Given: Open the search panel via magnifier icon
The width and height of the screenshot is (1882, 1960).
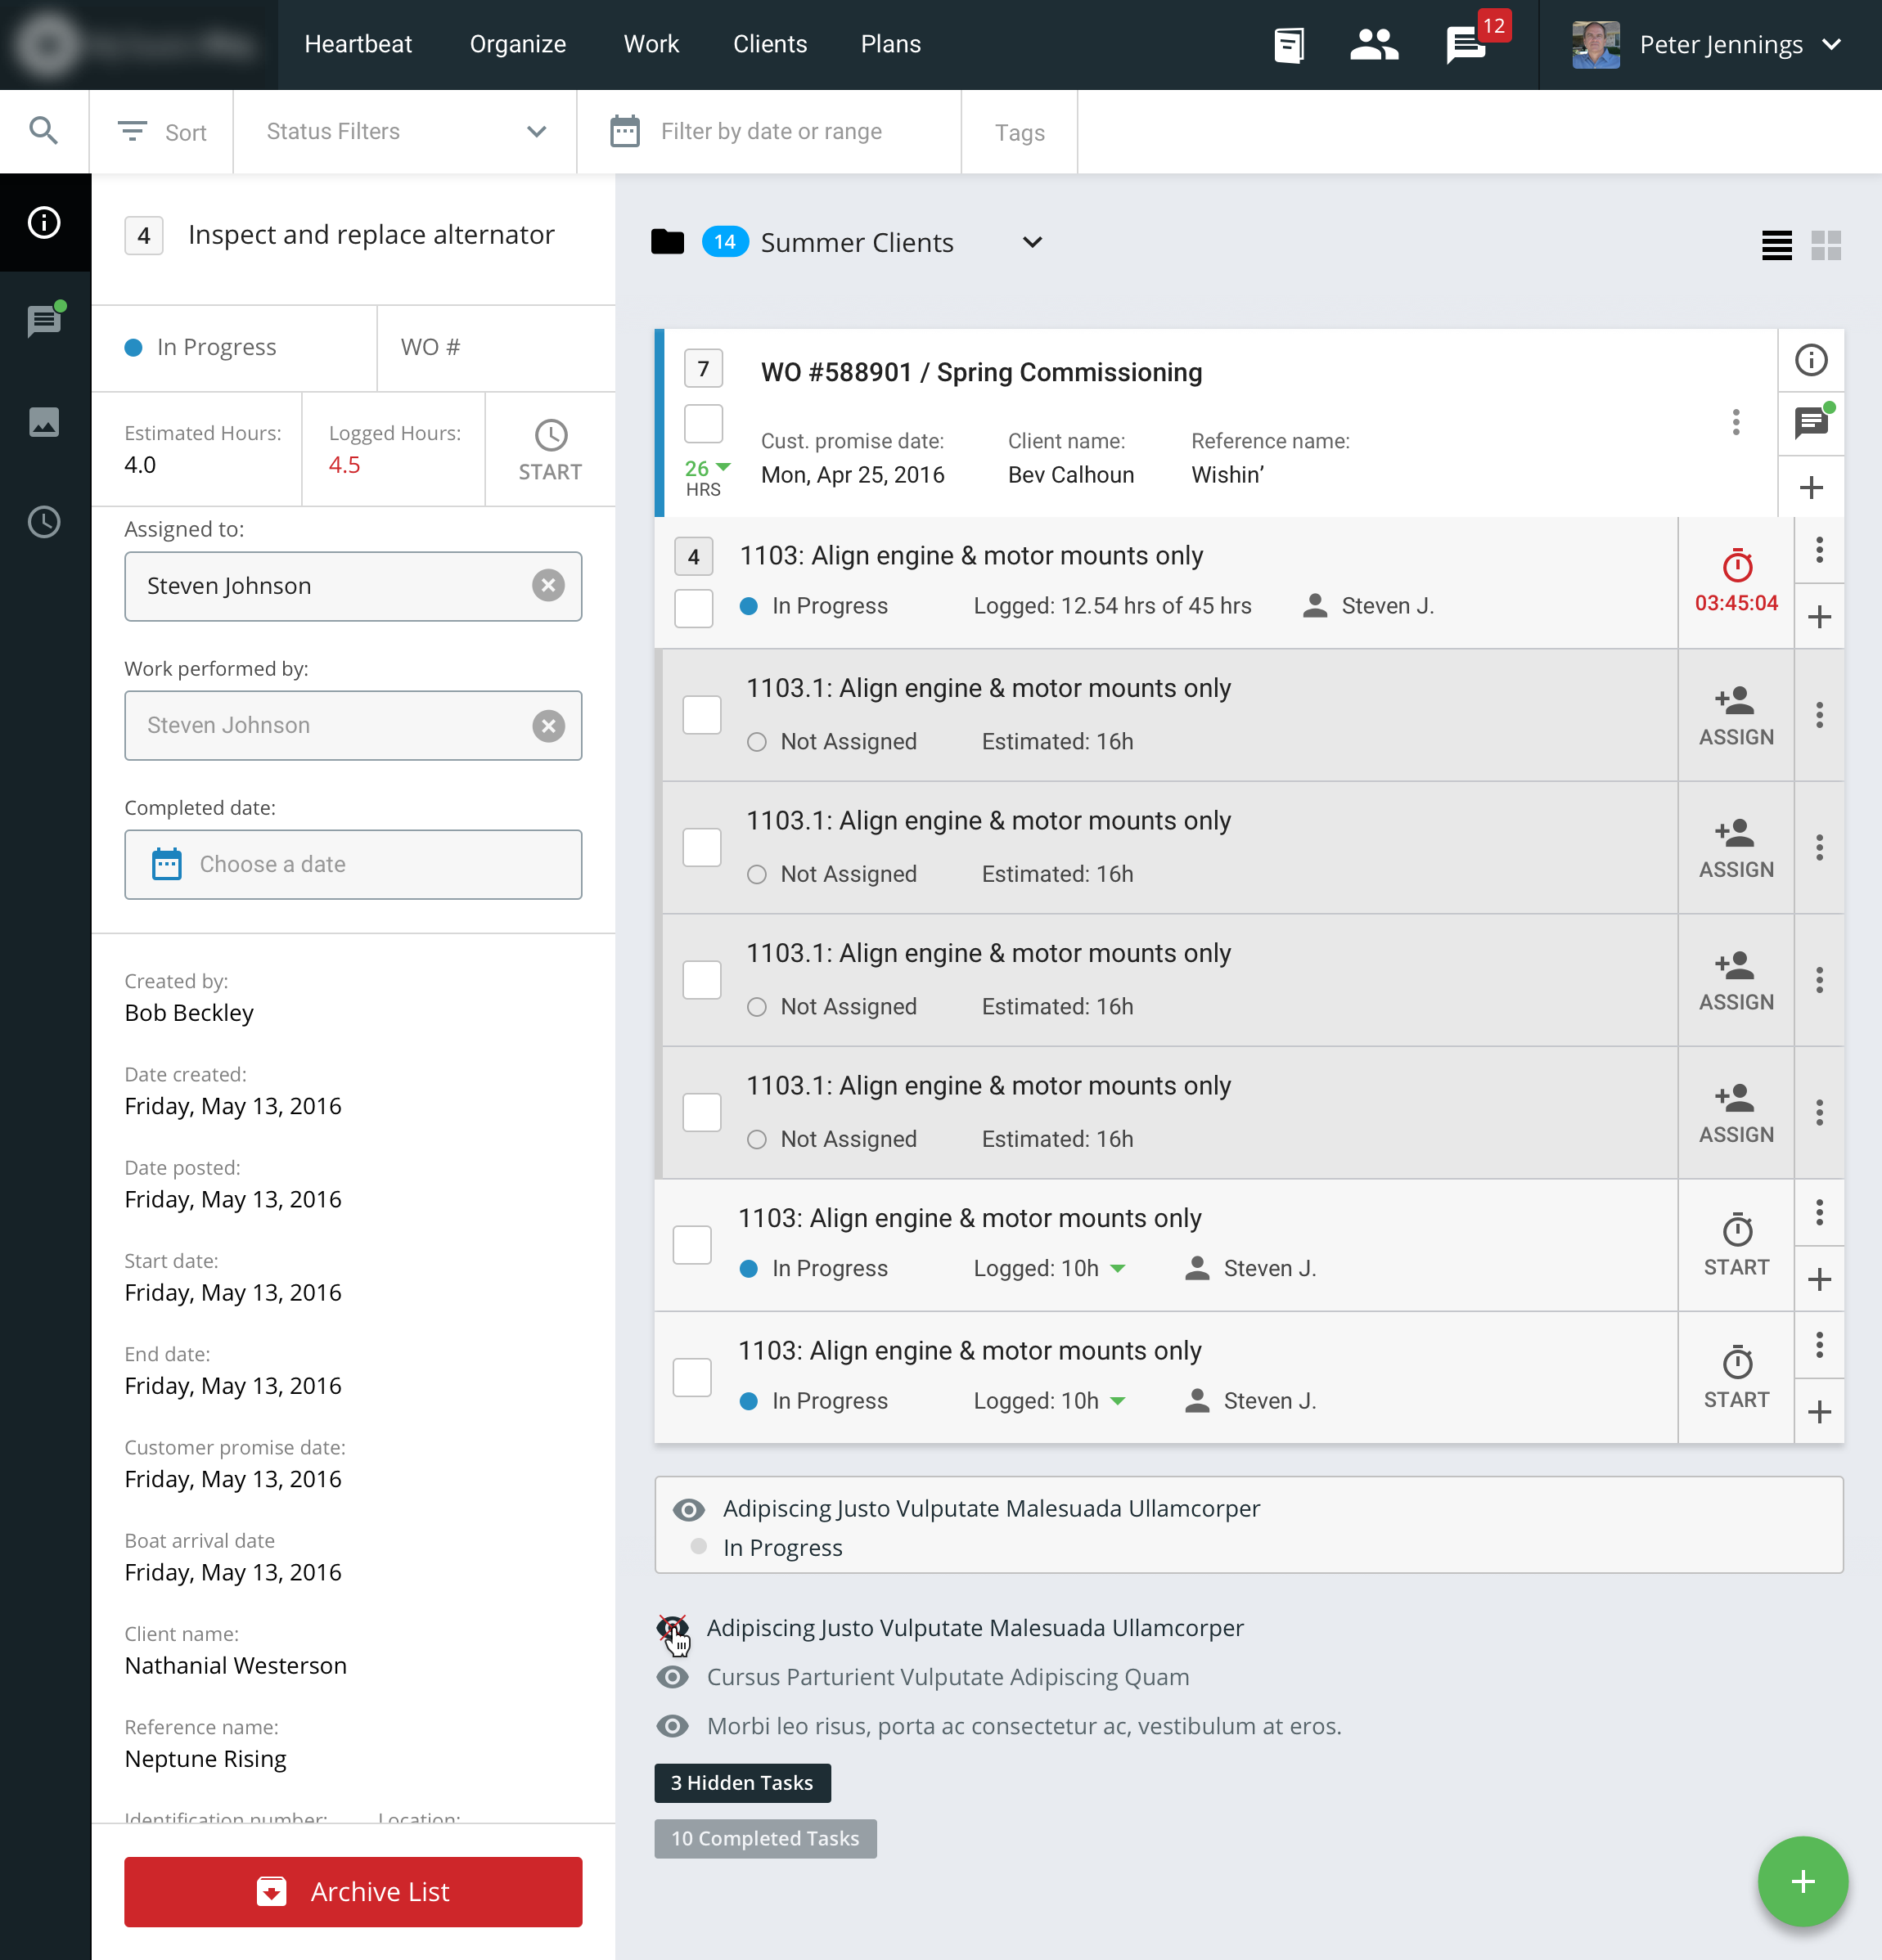Looking at the screenshot, I should (44, 131).
